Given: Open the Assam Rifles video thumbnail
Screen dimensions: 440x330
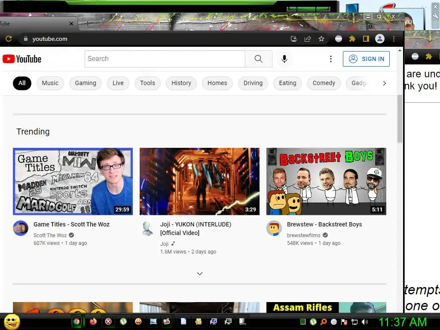Looking at the screenshot, I should (x=327, y=307).
